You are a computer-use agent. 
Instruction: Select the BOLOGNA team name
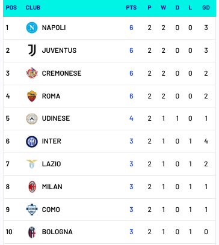[57, 232]
